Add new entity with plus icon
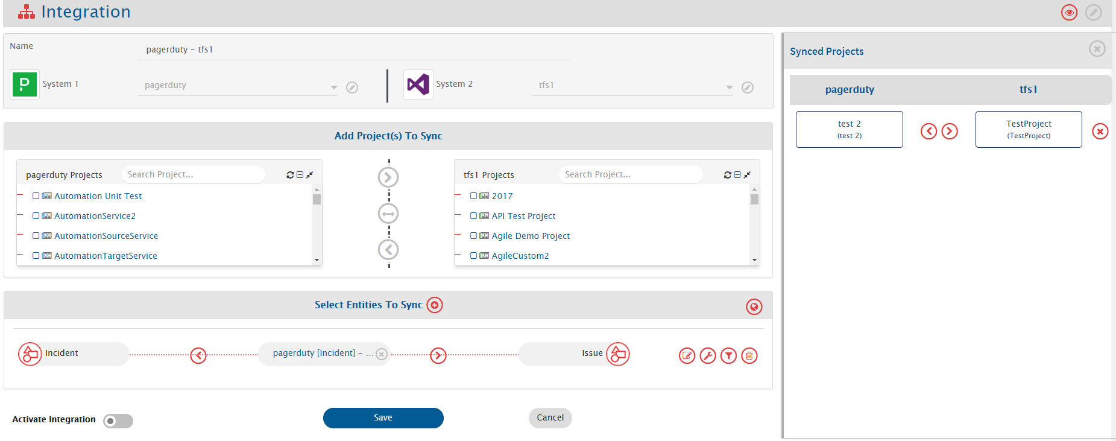Image resolution: width=1116 pixels, height=441 pixels. [x=435, y=305]
